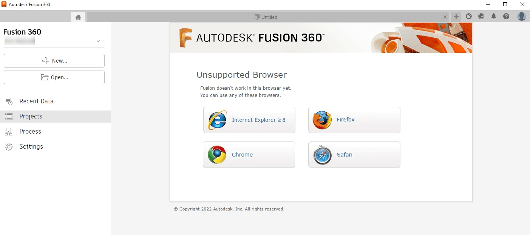The image size is (530, 235).
Task: Click the Autodesk Fusion 360 logo banner
Action: point(251,38)
